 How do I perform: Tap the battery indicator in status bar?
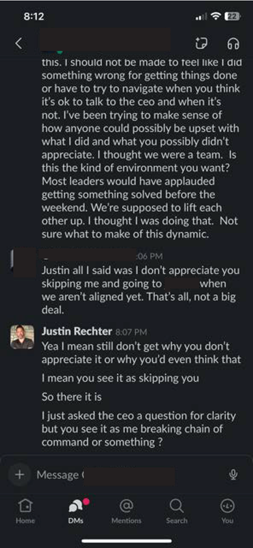coord(232,16)
